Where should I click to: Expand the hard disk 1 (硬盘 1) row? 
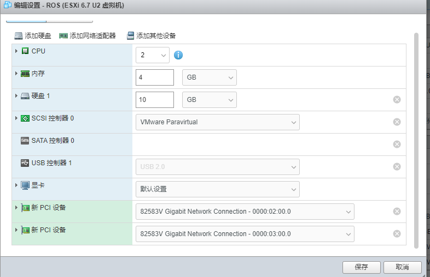(16, 96)
